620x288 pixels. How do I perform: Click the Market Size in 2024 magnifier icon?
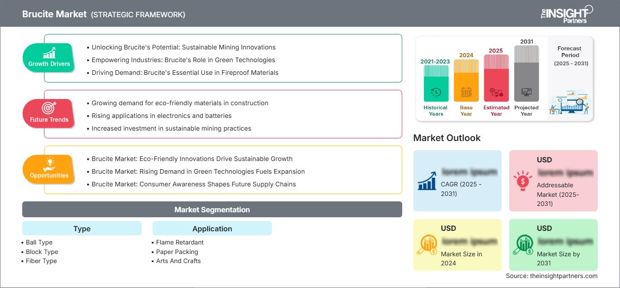tap(427, 245)
